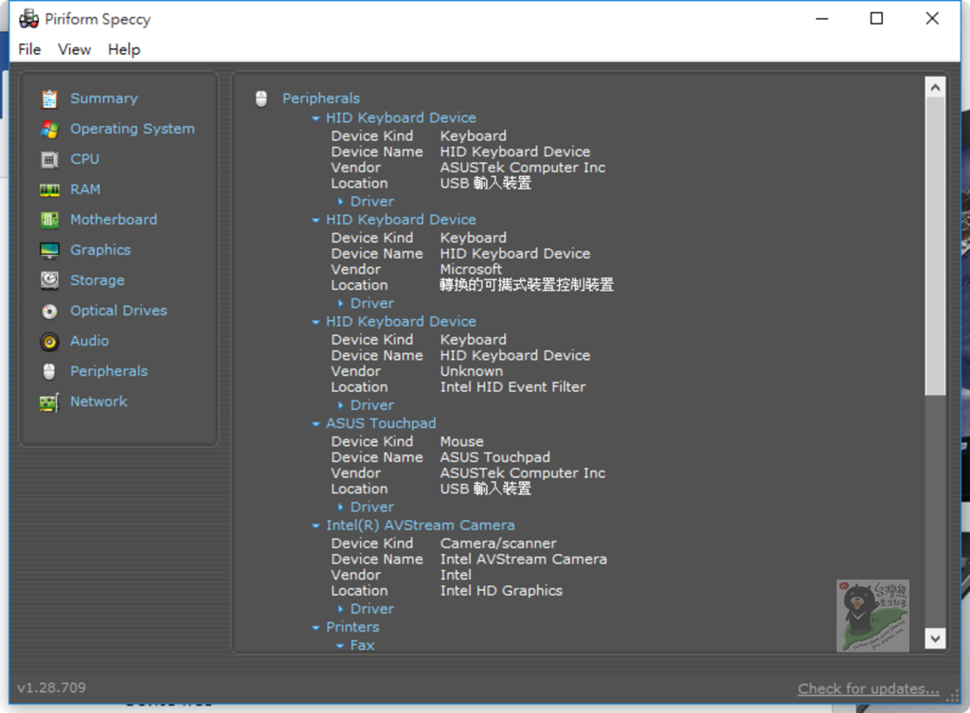Click the Graphics monitor icon in the sidebar
Image resolution: width=970 pixels, height=713 pixels.
[49, 250]
